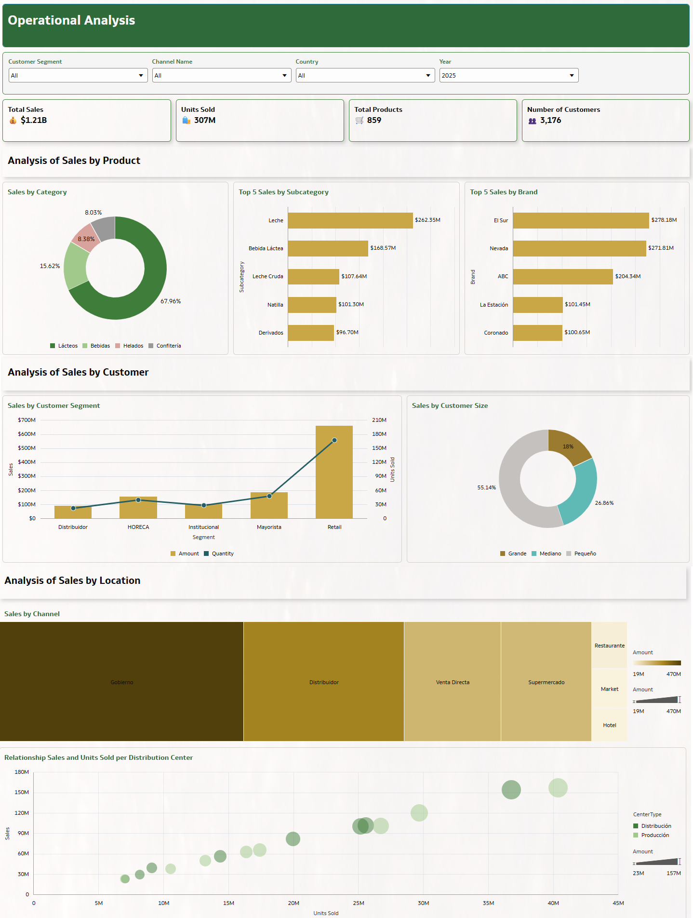Click the Distribuidor treemap tile
The image size is (693, 918).
click(324, 681)
